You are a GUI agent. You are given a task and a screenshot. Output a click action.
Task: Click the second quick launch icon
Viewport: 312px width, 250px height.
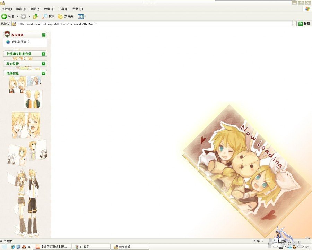(18, 247)
